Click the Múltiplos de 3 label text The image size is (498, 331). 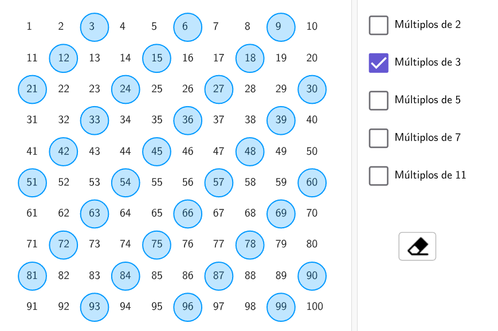pos(428,62)
